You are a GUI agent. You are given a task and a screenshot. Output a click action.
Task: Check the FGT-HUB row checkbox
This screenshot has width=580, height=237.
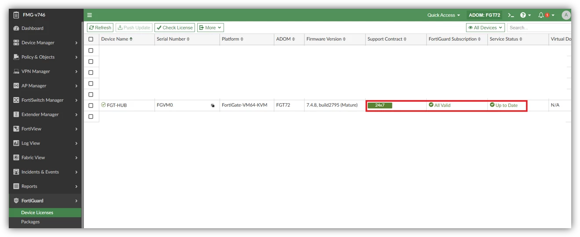click(x=91, y=105)
